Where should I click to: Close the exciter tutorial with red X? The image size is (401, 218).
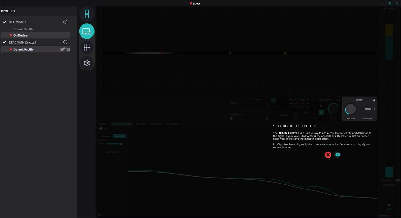click(328, 155)
